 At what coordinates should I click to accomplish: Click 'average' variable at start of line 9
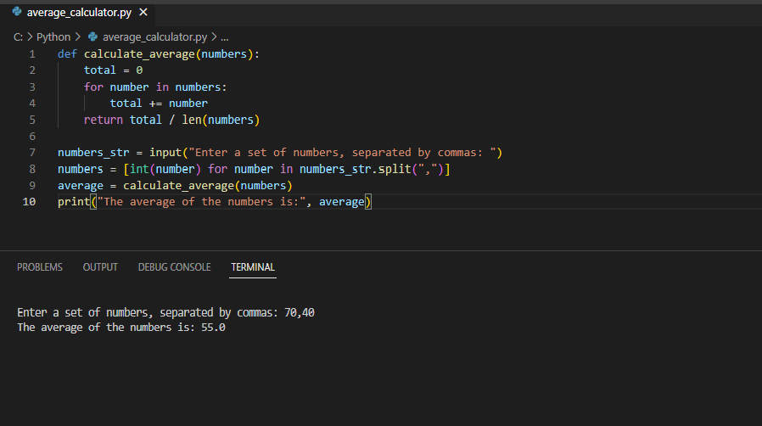coord(81,186)
